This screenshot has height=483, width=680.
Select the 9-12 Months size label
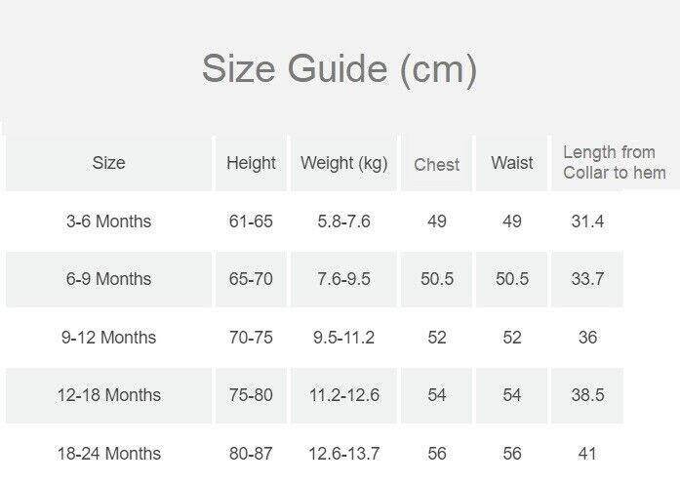(x=108, y=338)
